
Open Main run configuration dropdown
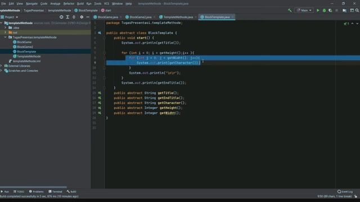304,10
